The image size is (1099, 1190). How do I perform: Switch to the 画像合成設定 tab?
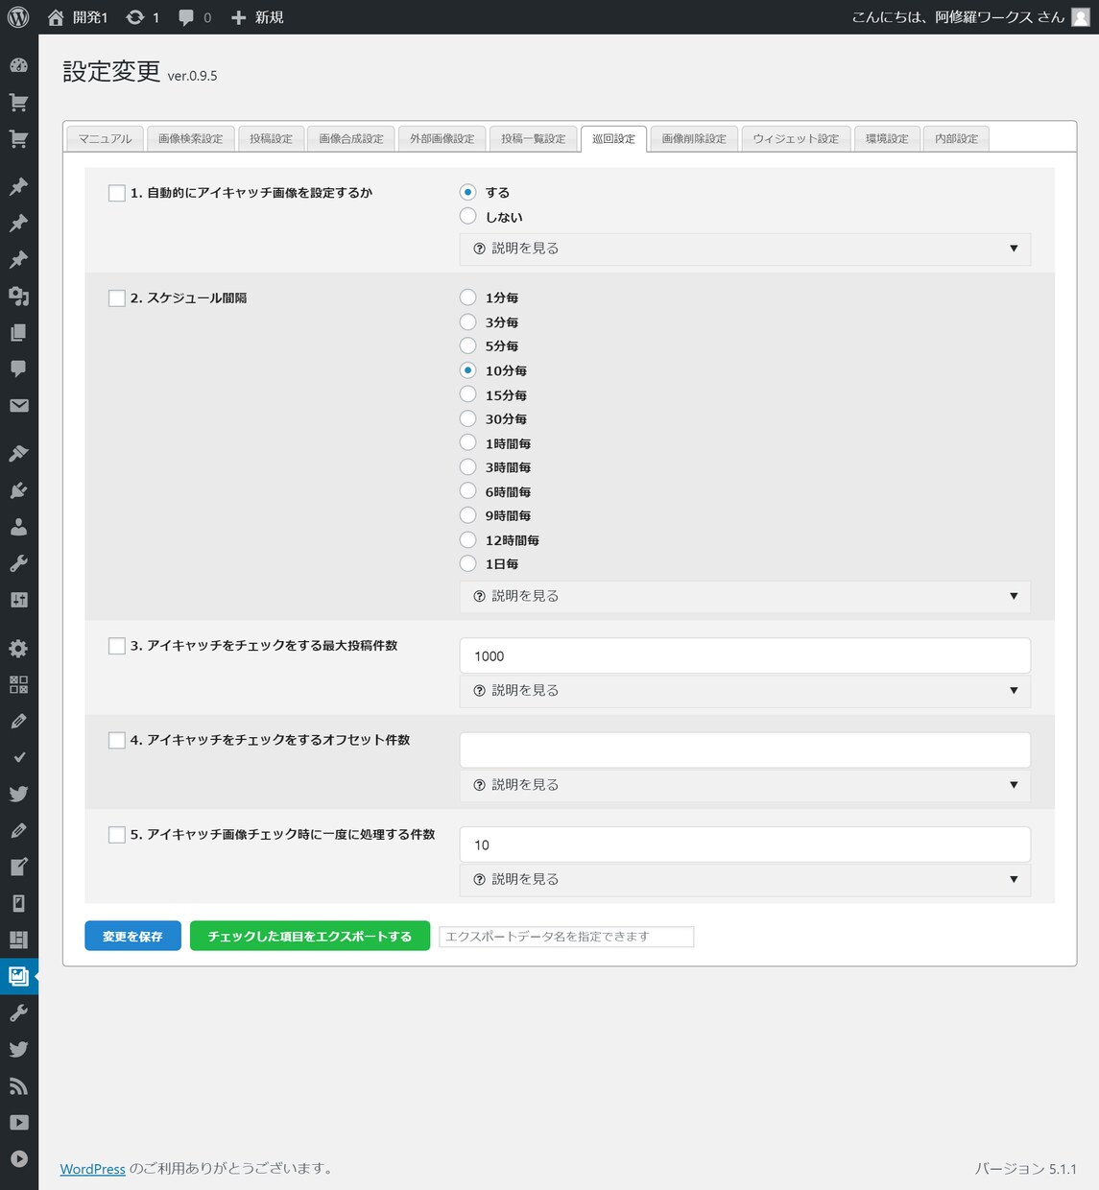click(351, 138)
